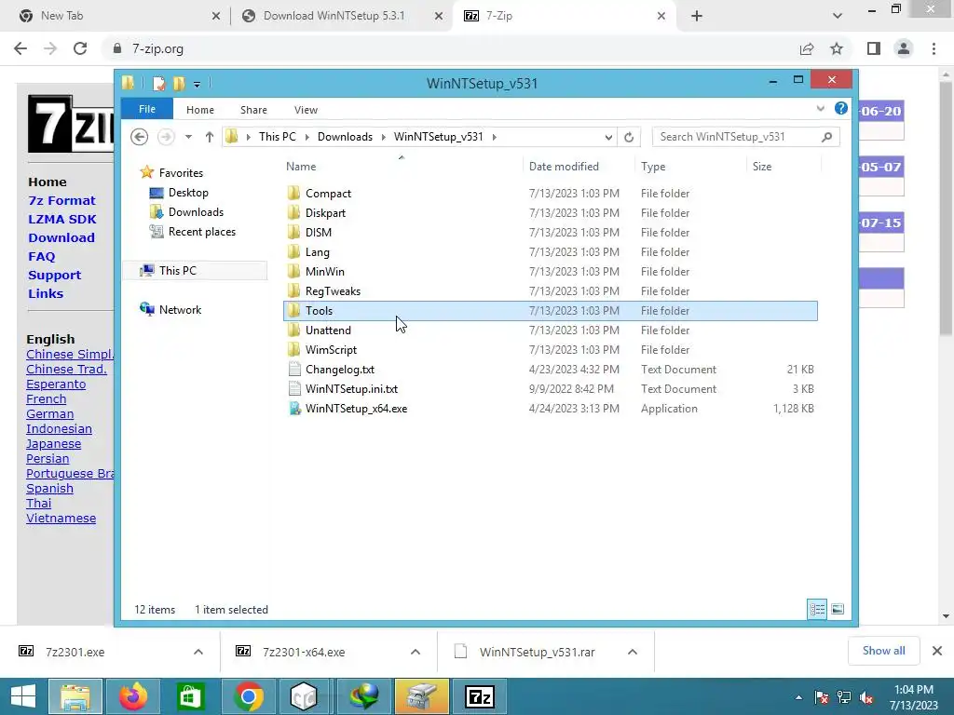Open the File menu in Explorer

coord(147,109)
